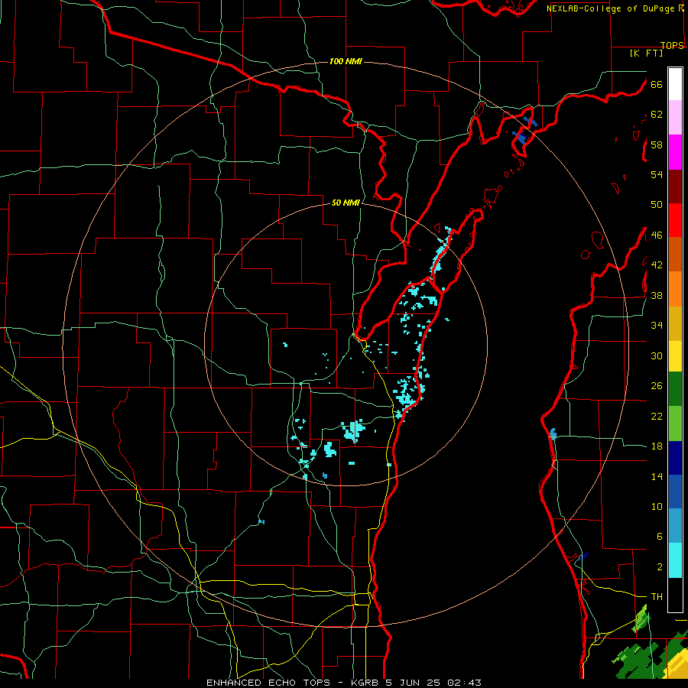The image size is (688, 688).
Task: Click the magenta 58 kft legend swatch
Action: 675,152
